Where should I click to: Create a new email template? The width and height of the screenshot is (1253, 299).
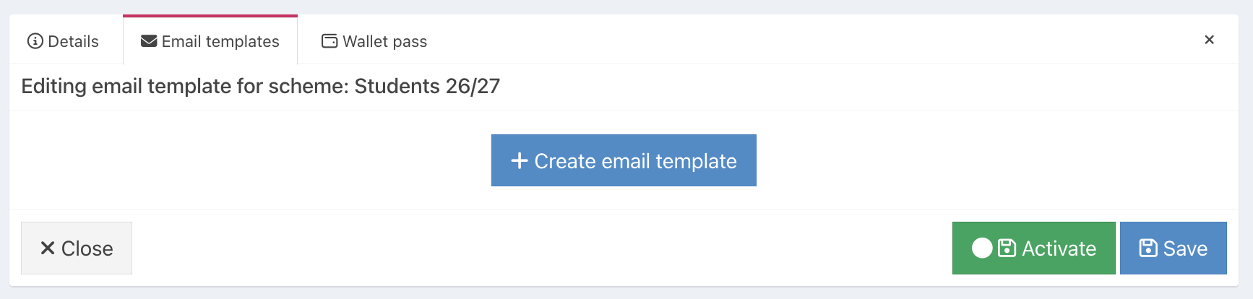point(624,160)
